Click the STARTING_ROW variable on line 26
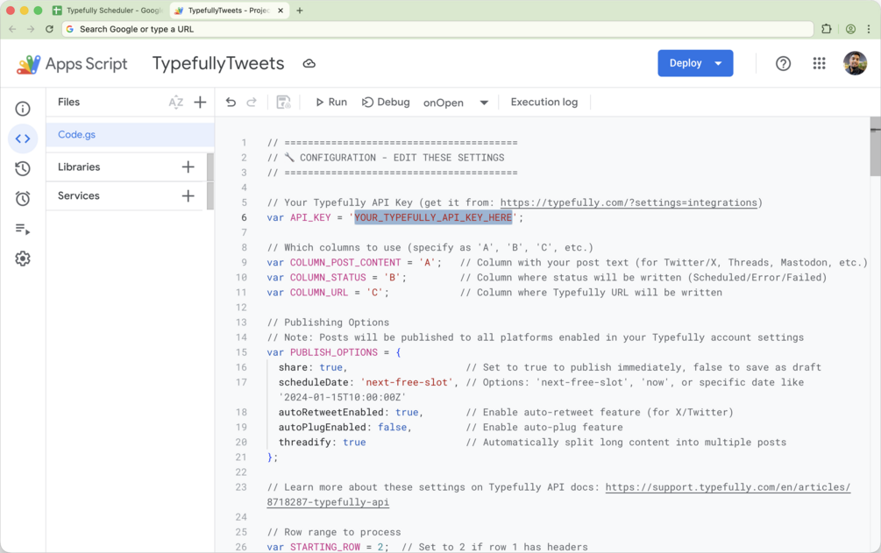Screen dimensions: 881x553 point(324,547)
